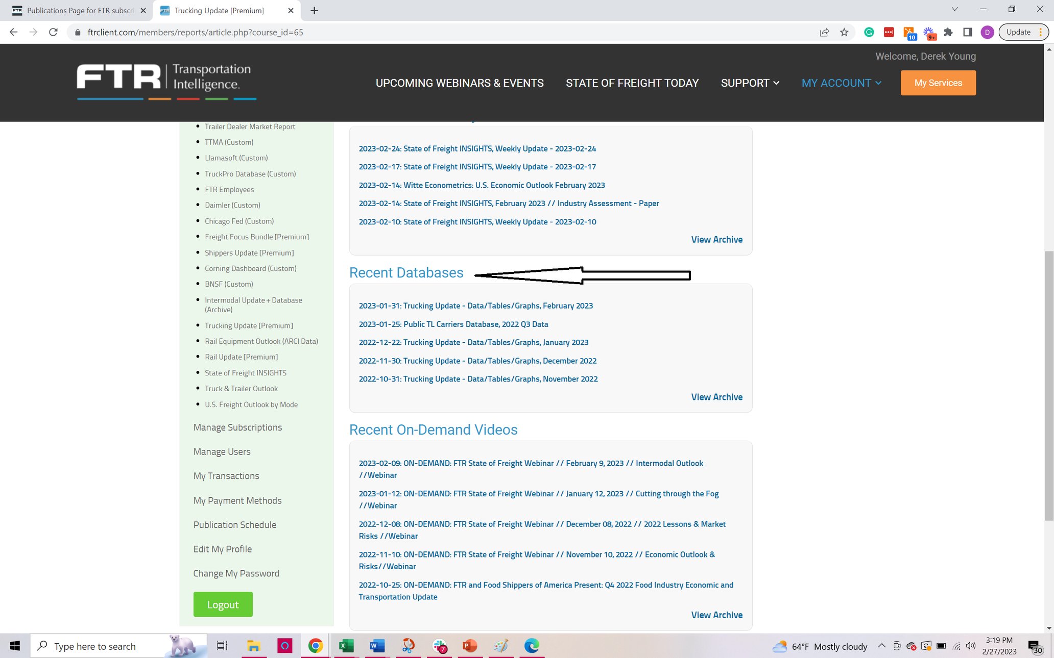Click the page reload icon

[x=53, y=32]
